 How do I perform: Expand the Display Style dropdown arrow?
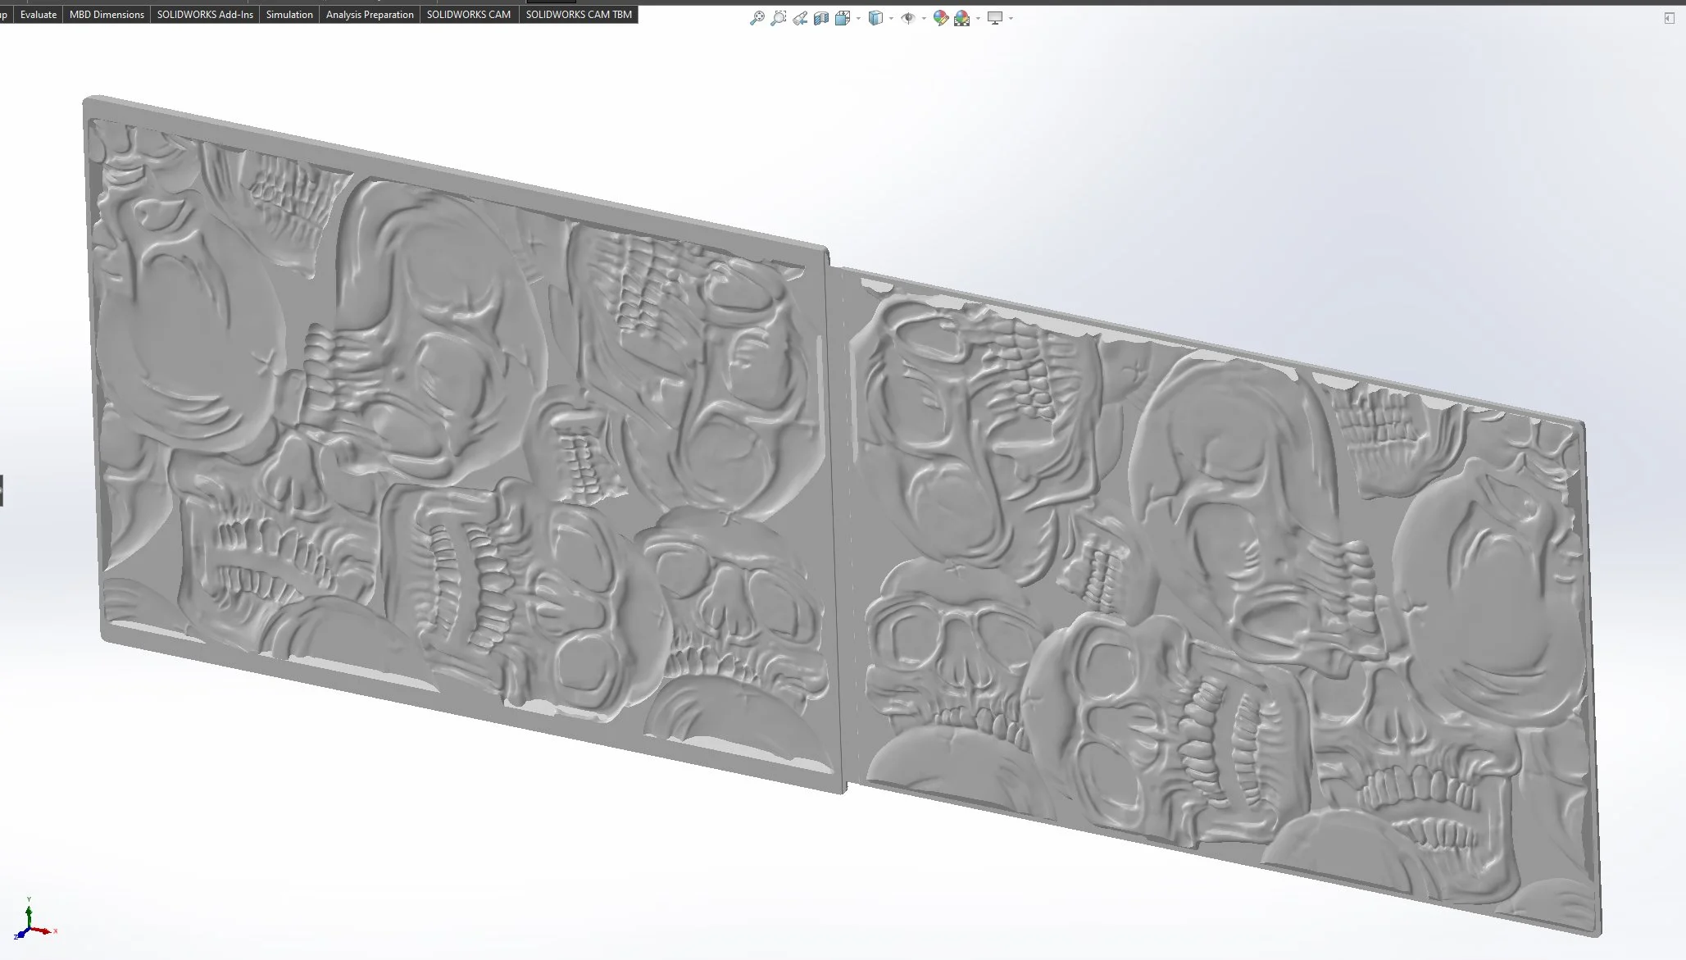coord(891,18)
